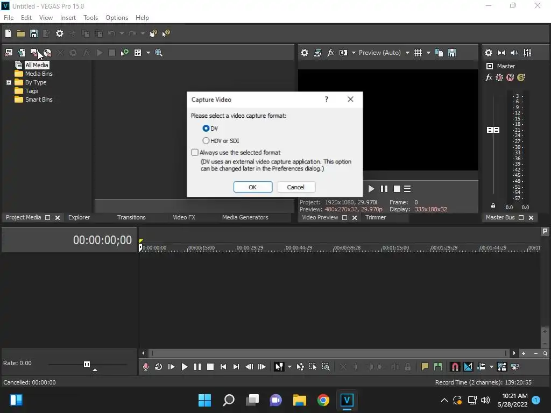The width and height of the screenshot is (551, 413).
Task: Open Master FX button
Action: pos(489,77)
